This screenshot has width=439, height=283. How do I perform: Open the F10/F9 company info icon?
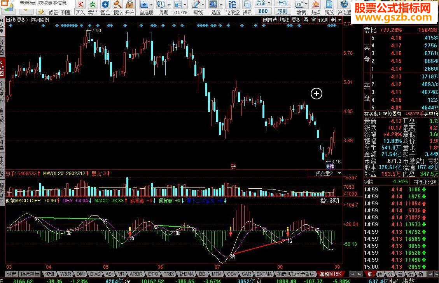(178, 5)
